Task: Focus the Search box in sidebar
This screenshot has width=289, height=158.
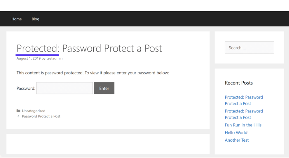Action: tap(249, 48)
